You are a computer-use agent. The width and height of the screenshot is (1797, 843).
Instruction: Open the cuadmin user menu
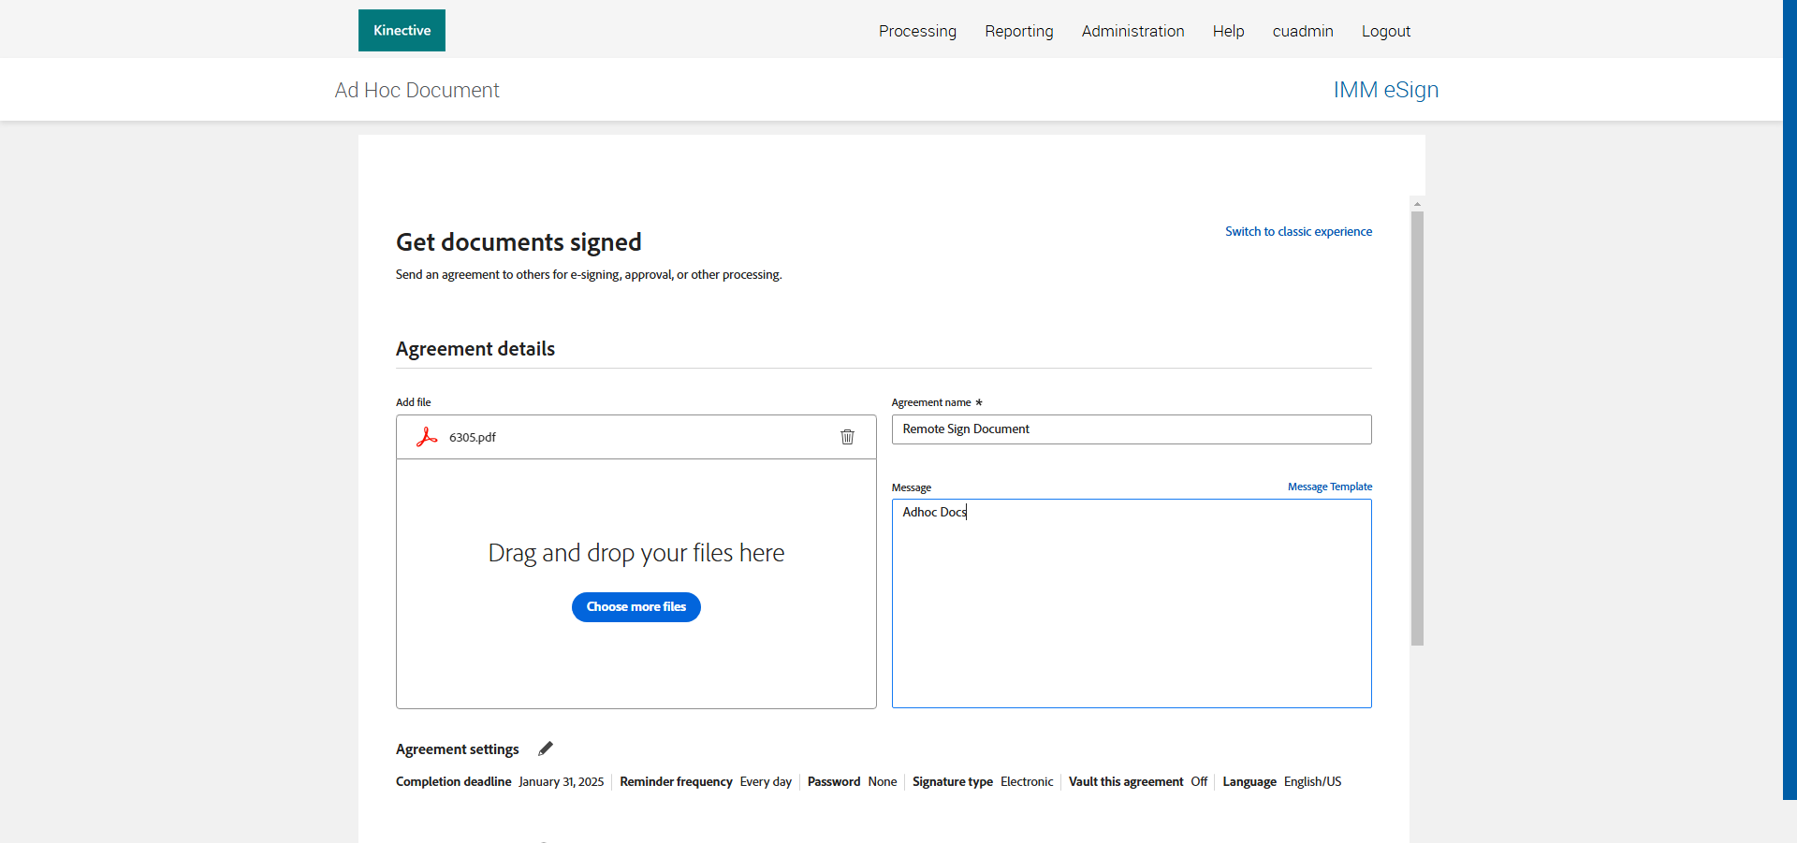[x=1302, y=31]
